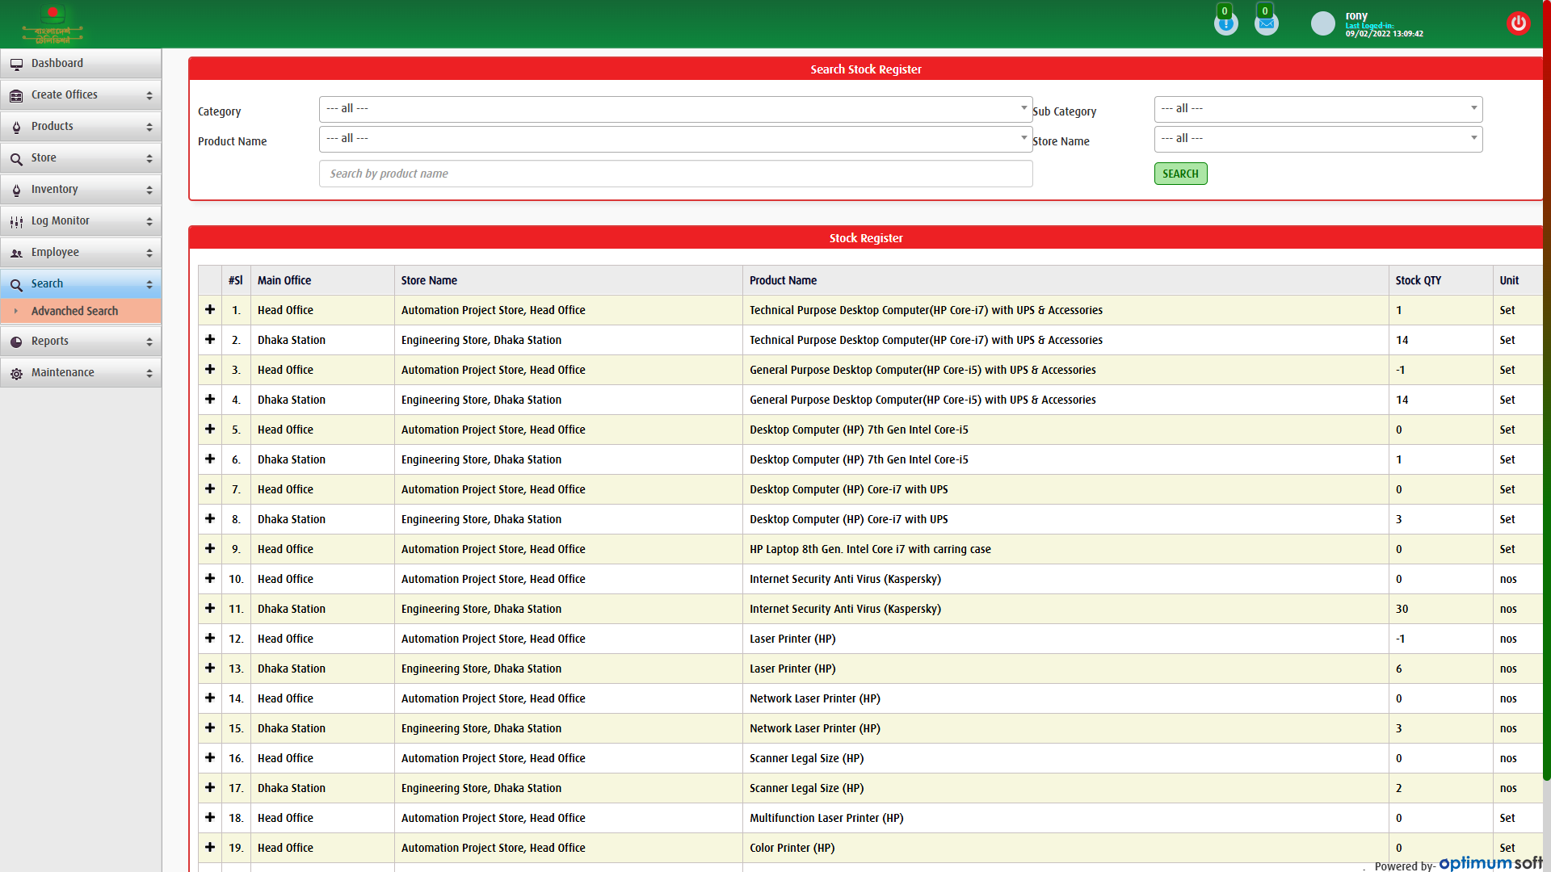This screenshot has width=1551, height=872.
Task: Click the Create Offices building icon
Action: [x=16, y=95]
